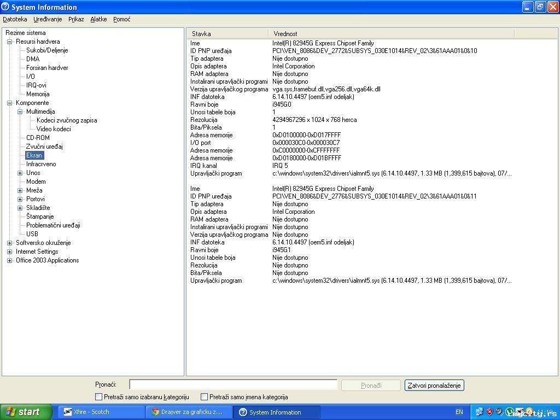Screen dimensions: 560x420
Task: Click the EN language indicator
Action: [459, 412]
